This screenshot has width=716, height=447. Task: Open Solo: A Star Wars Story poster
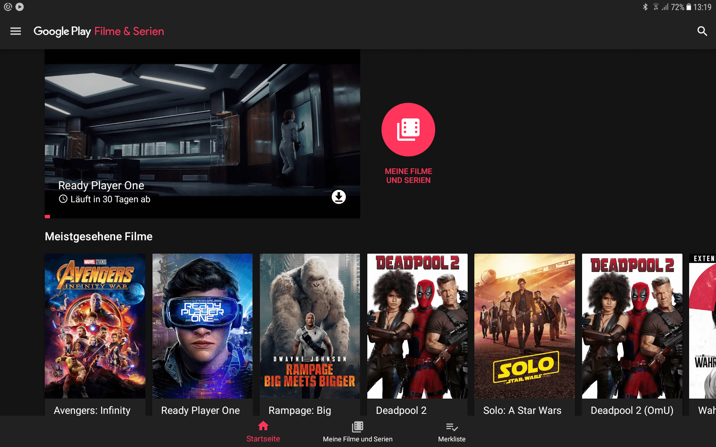tap(525, 326)
